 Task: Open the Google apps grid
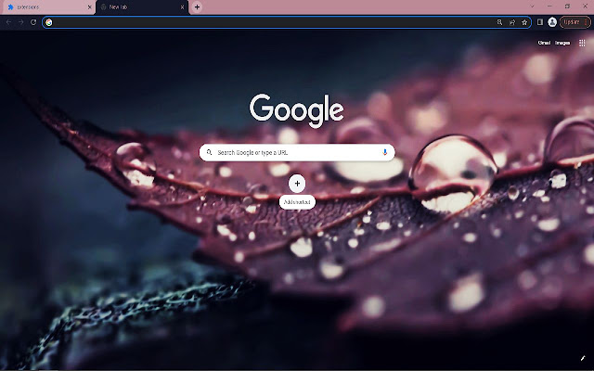(582, 43)
